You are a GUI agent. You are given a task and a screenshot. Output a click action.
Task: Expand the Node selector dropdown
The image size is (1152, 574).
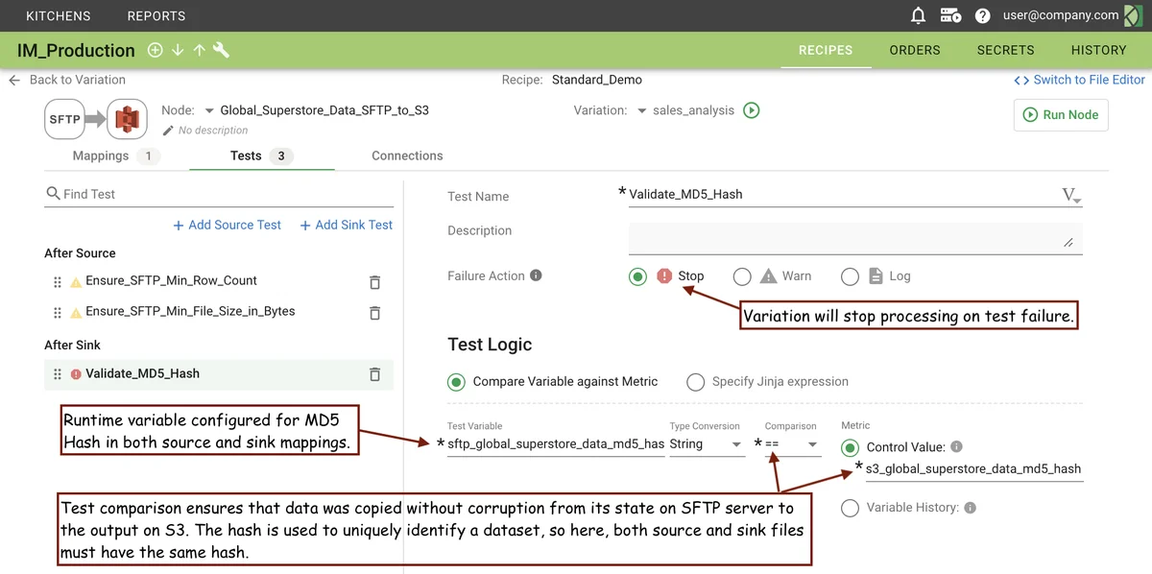(x=209, y=110)
